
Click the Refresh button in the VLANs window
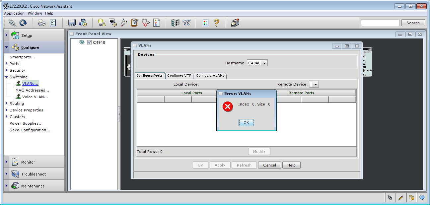[x=244, y=165]
